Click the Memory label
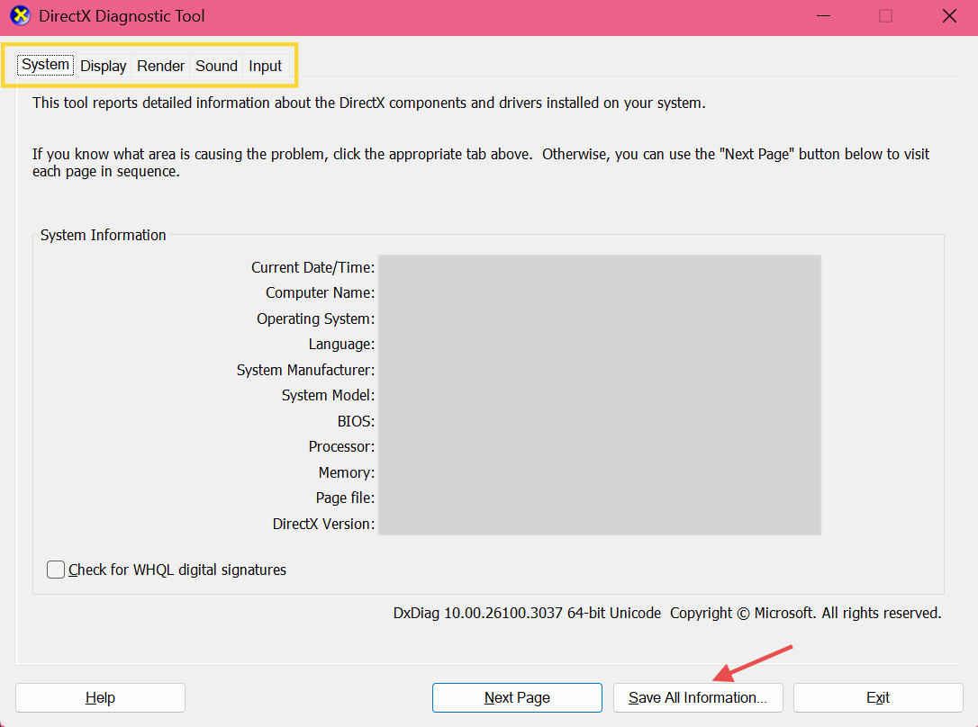This screenshot has height=727, width=978. click(x=347, y=473)
